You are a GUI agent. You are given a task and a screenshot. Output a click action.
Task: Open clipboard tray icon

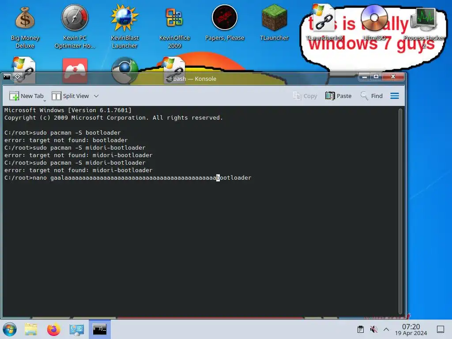pyautogui.click(x=360, y=329)
